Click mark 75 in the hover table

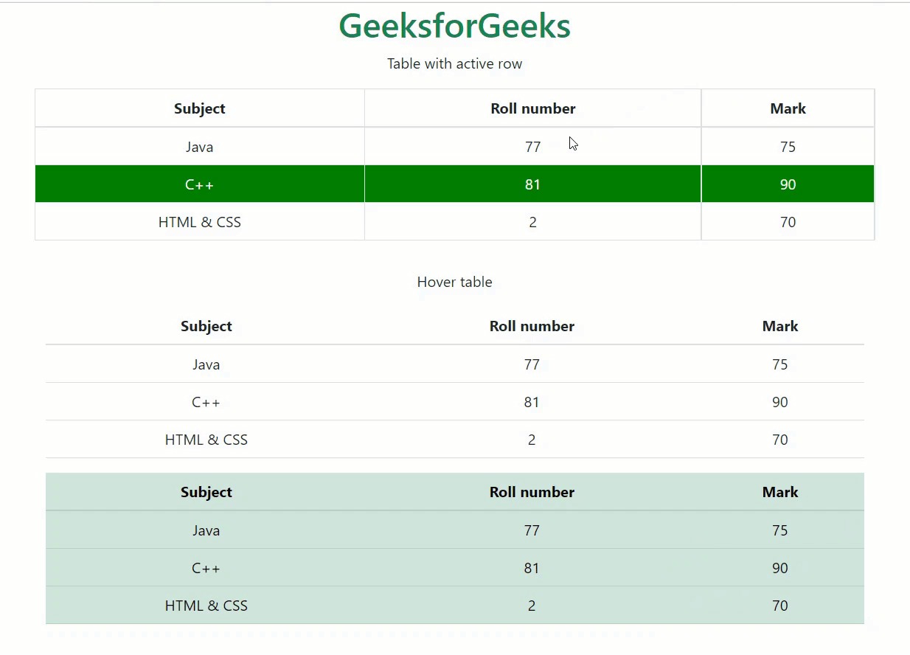click(780, 364)
